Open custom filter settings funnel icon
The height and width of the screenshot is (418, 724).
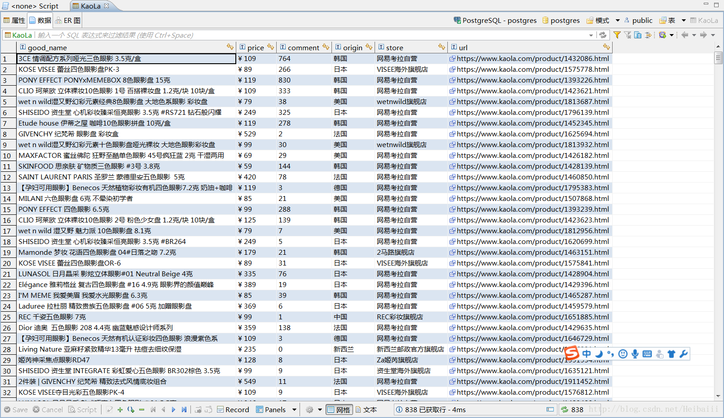point(617,35)
